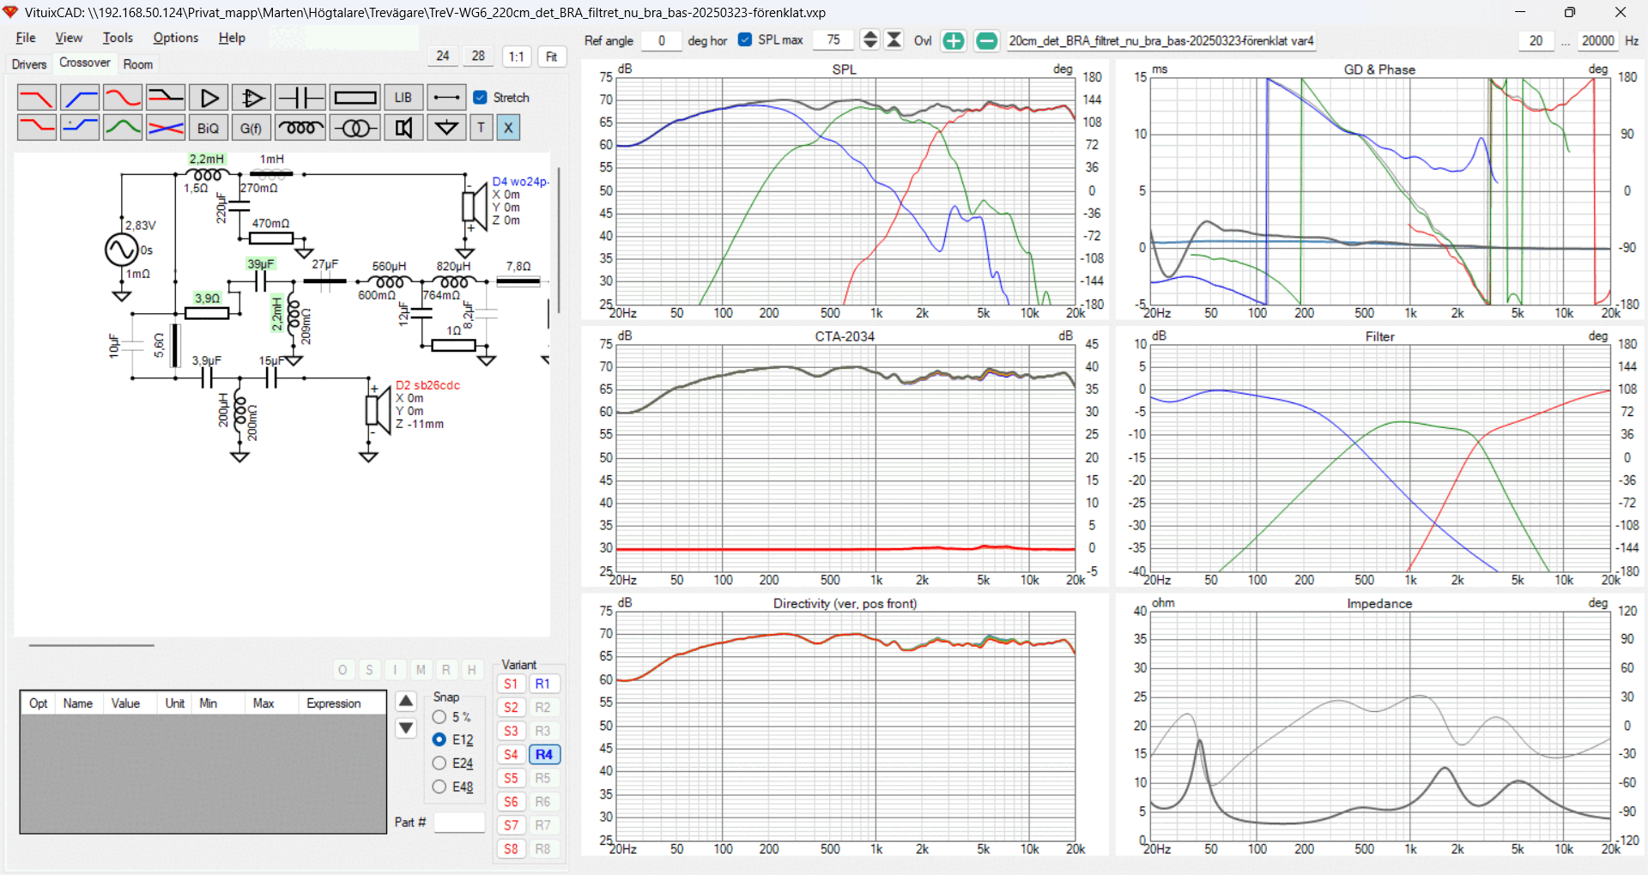This screenshot has height=875, width=1648.
Task: Add a red low-shelf filter block
Action: click(x=36, y=128)
